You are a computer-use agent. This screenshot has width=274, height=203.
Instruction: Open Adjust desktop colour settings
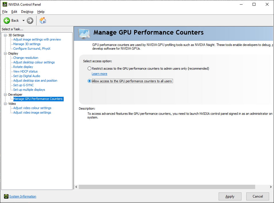(34, 62)
